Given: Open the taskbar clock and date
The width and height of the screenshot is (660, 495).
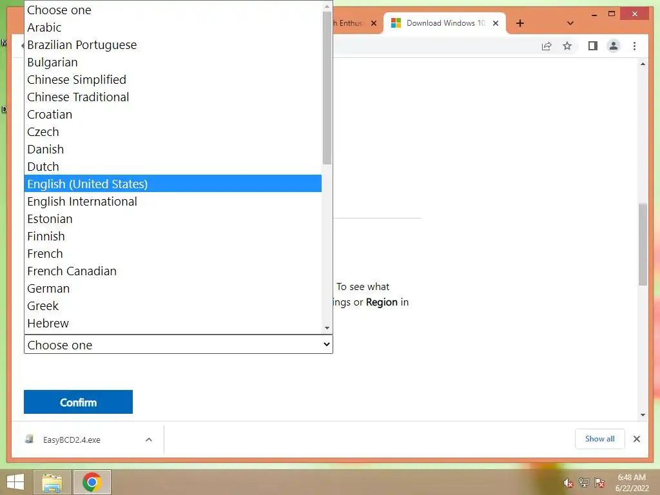Looking at the screenshot, I should tap(632, 483).
